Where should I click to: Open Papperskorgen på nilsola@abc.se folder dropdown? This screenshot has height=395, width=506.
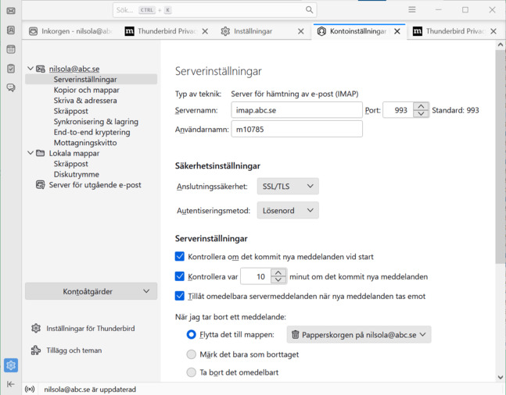(359, 335)
